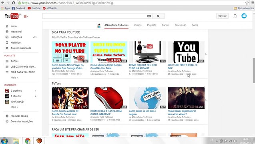The height and width of the screenshot is (144, 255).
Task: Select ANimeTube TuToriais channel home tab
Action: click(116, 25)
